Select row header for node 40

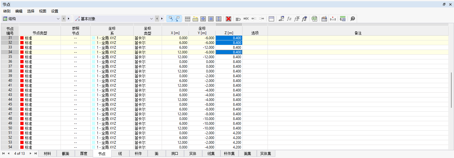(10, 81)
